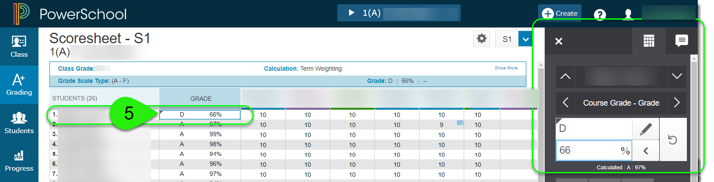The height and width of the screenshot is (182, 714).
Task: Switch to the comment tab in inspector
Action: click(681, 41)
